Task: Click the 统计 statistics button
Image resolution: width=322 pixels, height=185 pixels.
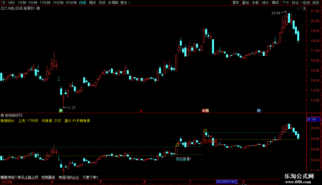Action: pyautogui.click(x=265, y=3)
